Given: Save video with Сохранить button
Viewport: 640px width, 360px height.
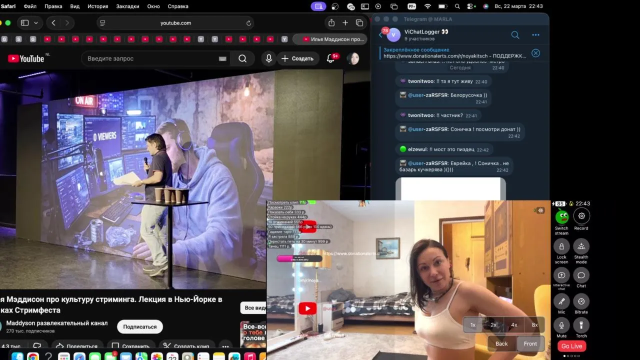Looking at the screenshot, I should click(130, 346).
